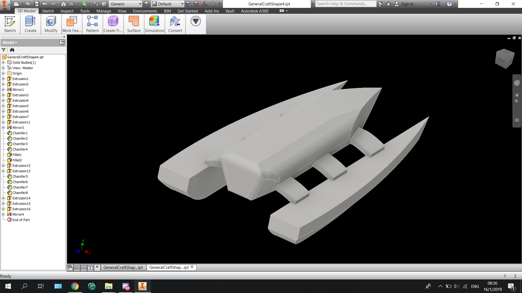Expand the Extrusion1 node
This screenshot has height=293, width=522.
tap(3, 79)
